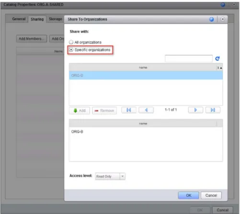Select ORG-B in the lower shared list
The height and width of the screenshot is (214, 240).
pos(146,132)
